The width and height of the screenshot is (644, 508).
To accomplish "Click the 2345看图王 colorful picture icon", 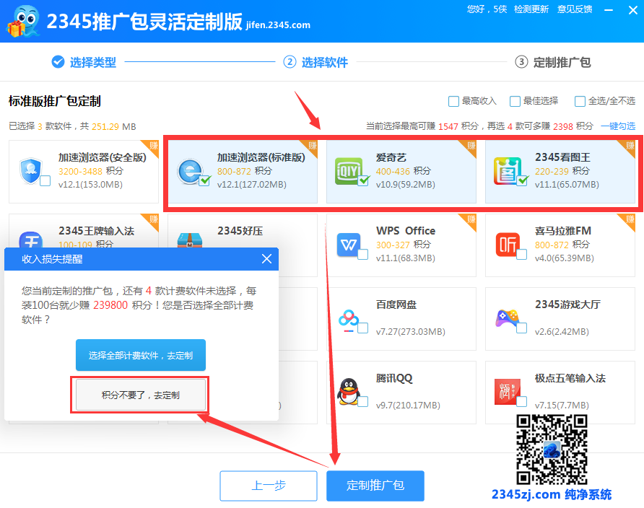I will click(508, 171).
